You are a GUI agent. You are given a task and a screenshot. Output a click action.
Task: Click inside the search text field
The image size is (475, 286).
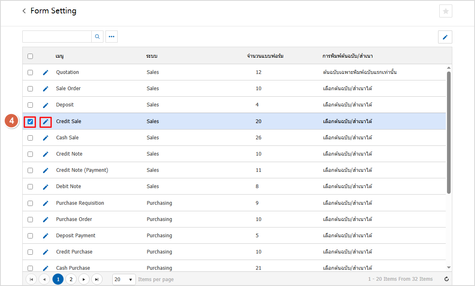point(57,37)
